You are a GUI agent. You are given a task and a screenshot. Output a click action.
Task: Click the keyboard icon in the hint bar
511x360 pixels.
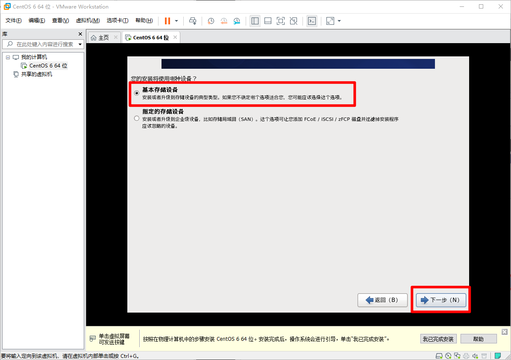pos(93,339)
